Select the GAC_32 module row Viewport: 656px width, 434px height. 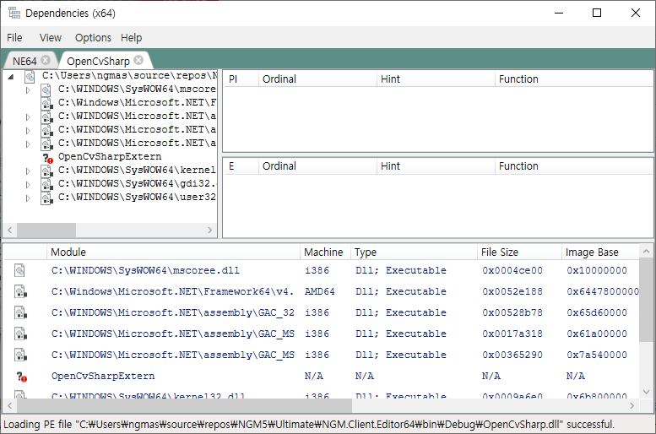322,312
